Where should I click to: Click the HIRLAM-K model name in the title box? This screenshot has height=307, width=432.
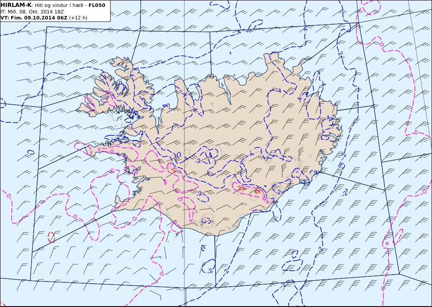click(16, 5)
